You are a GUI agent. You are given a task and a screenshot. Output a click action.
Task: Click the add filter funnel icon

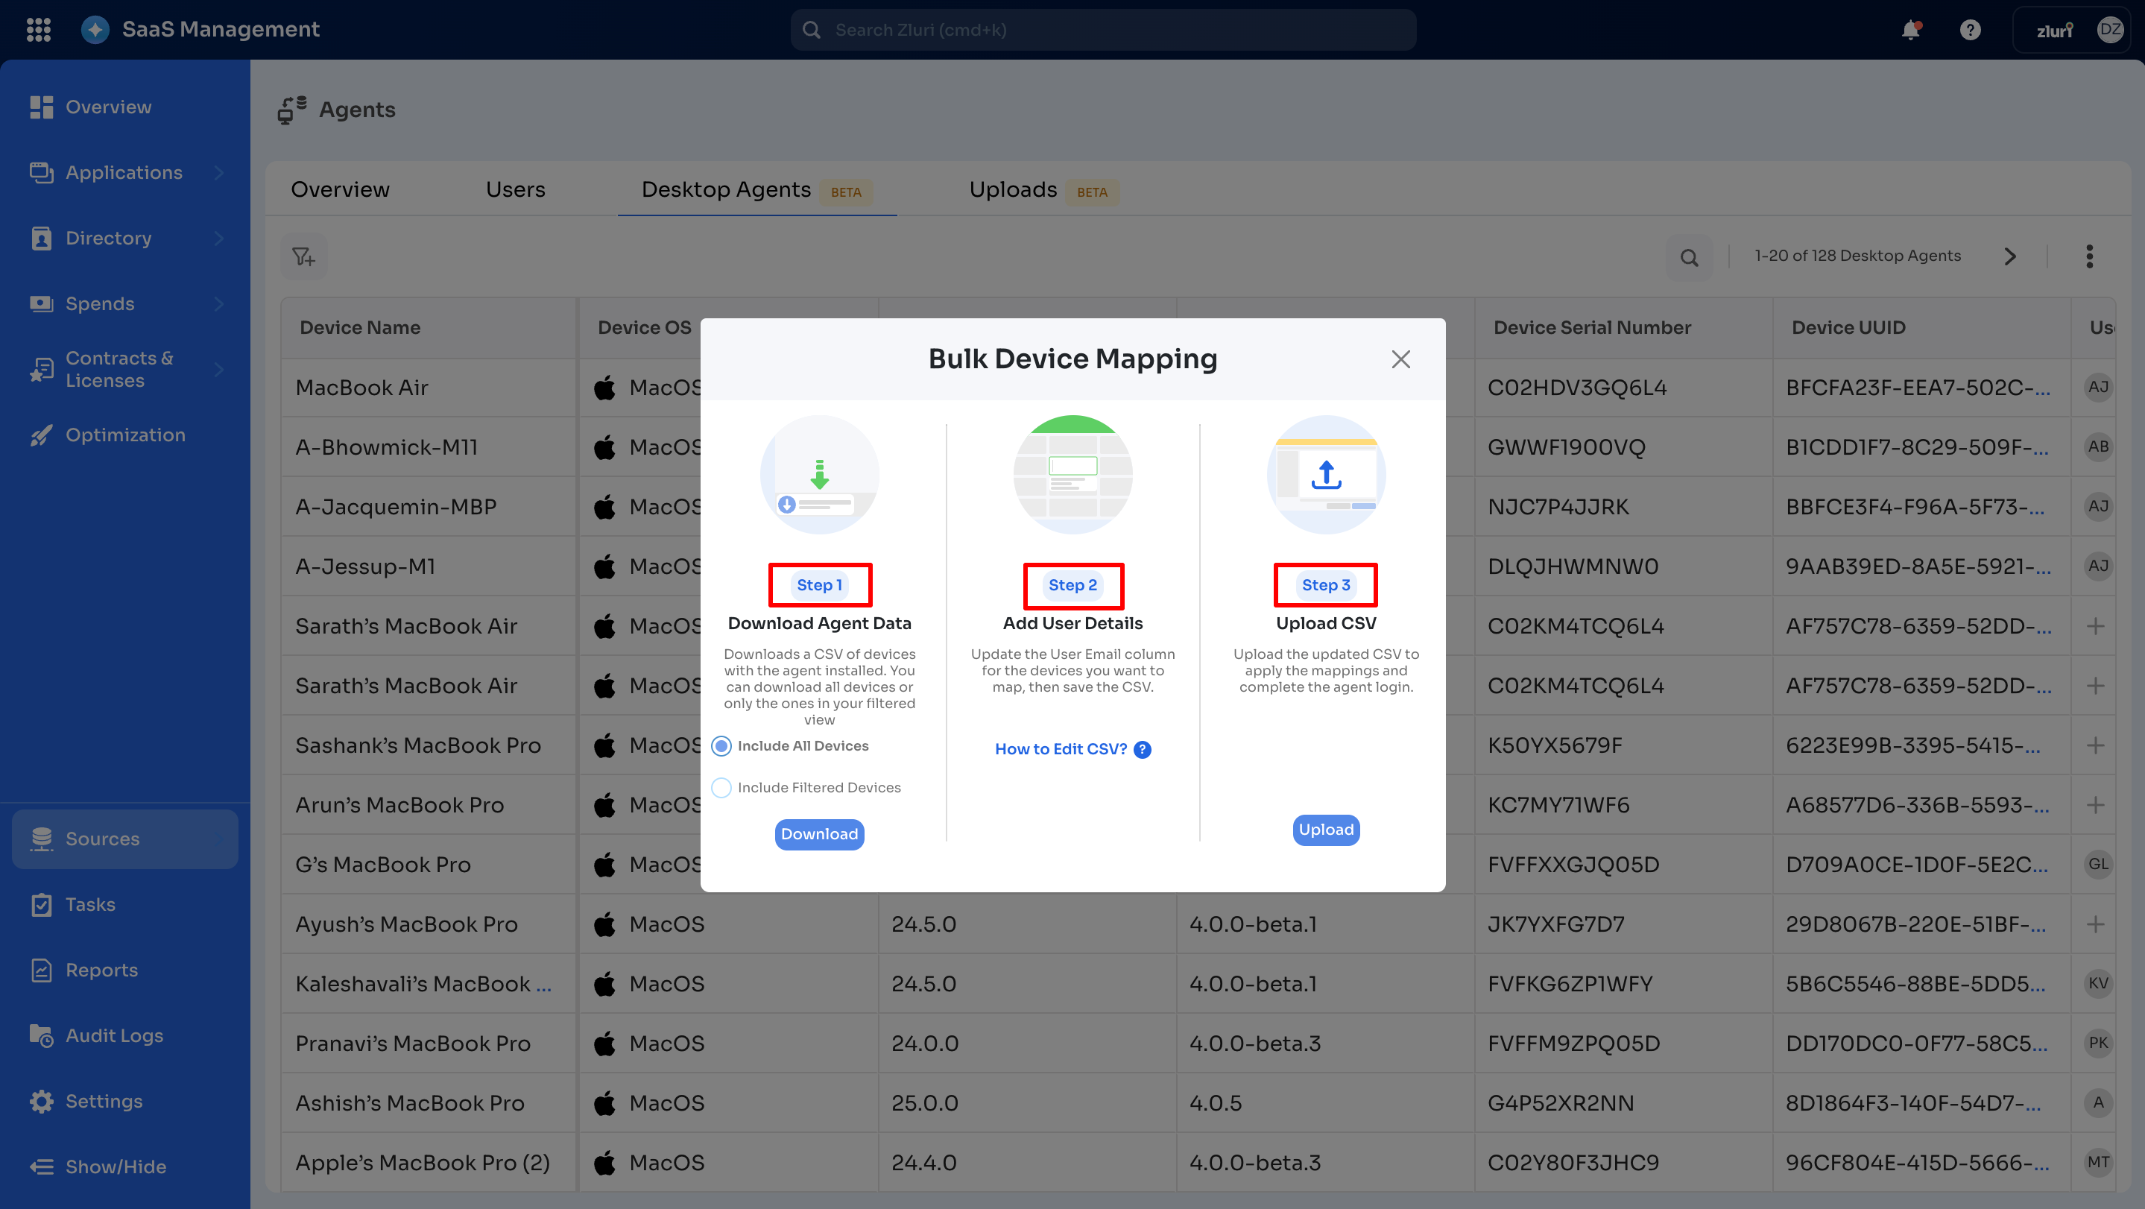(304, 256)
